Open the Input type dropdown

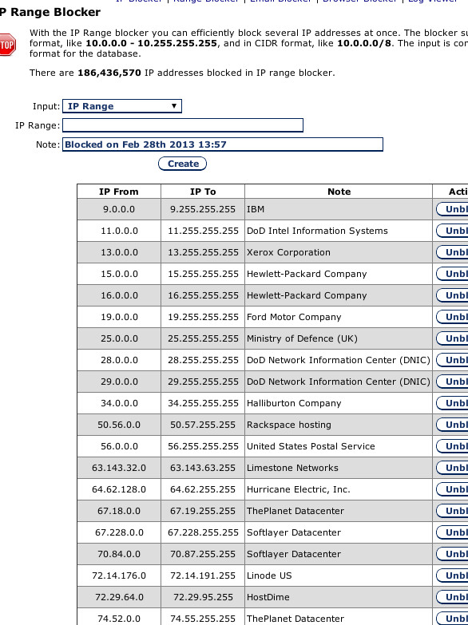[122, 106]
